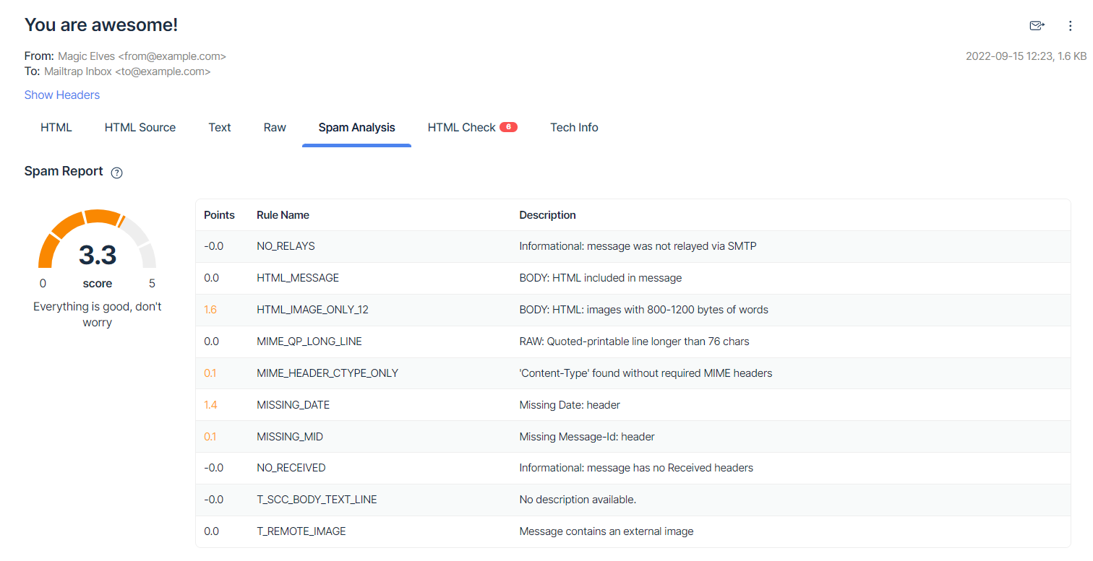Open the Tech Info tab
The image size is (1093, 561).
click(574, 128)
